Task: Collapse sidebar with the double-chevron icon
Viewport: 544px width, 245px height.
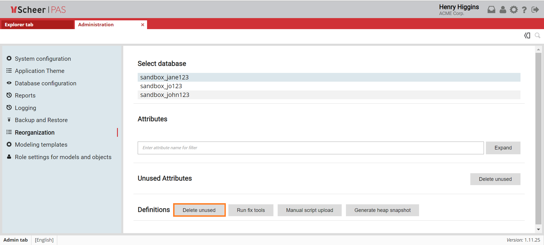Action: point(527,36)
